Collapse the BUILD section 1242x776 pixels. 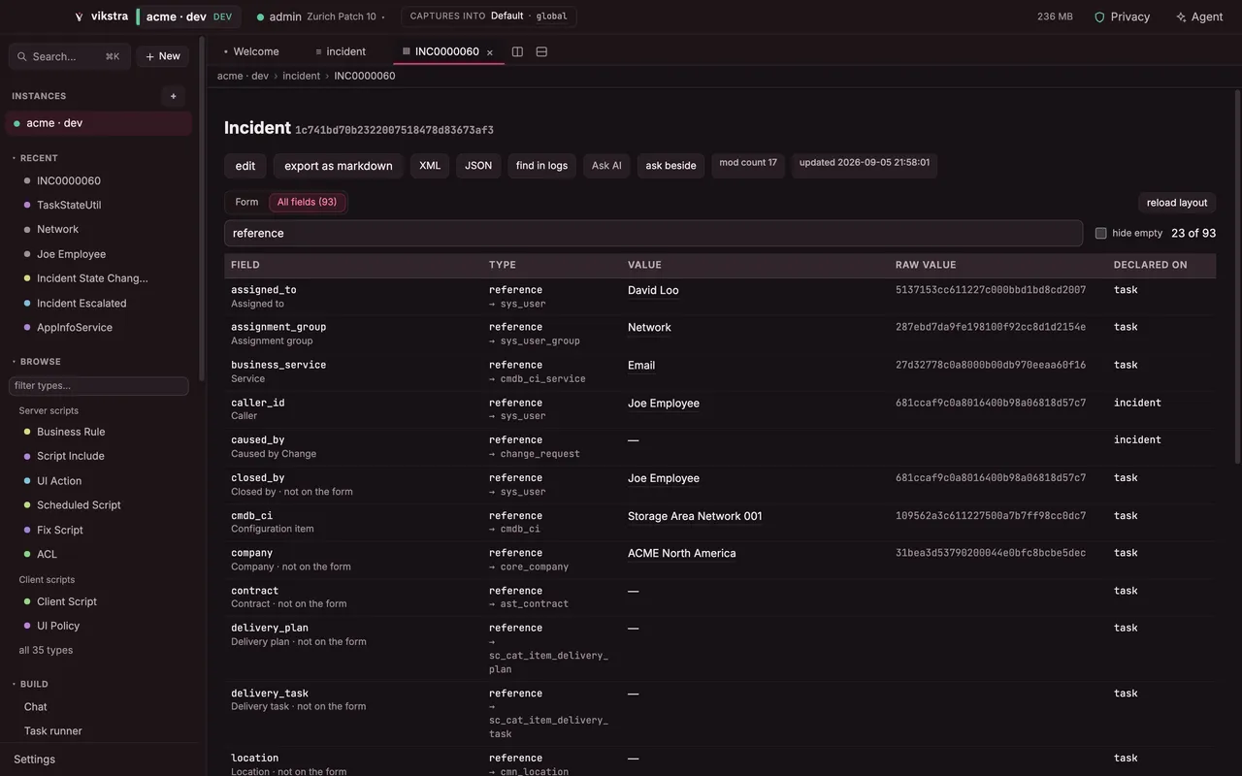point(30,684)
